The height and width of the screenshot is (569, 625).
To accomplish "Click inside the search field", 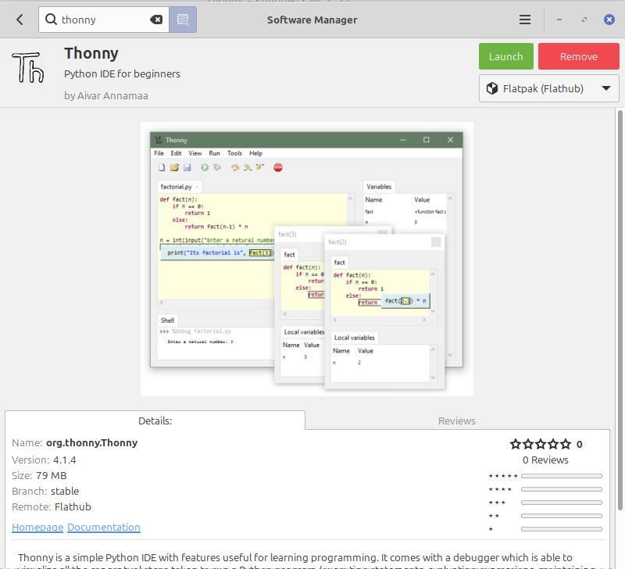I will [x=104, y=20].
